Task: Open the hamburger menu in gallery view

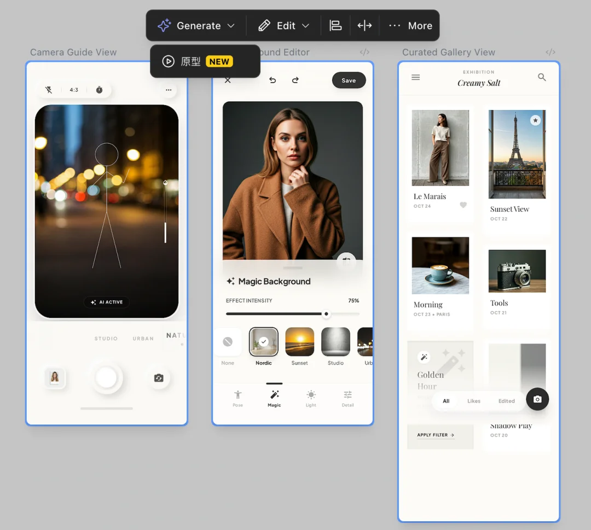Action: tap(416, 78)
